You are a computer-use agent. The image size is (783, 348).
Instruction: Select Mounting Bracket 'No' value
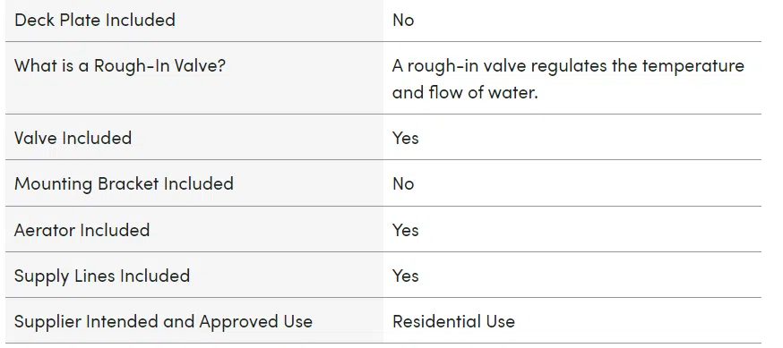pyautogui.click(x=403, y=183)
